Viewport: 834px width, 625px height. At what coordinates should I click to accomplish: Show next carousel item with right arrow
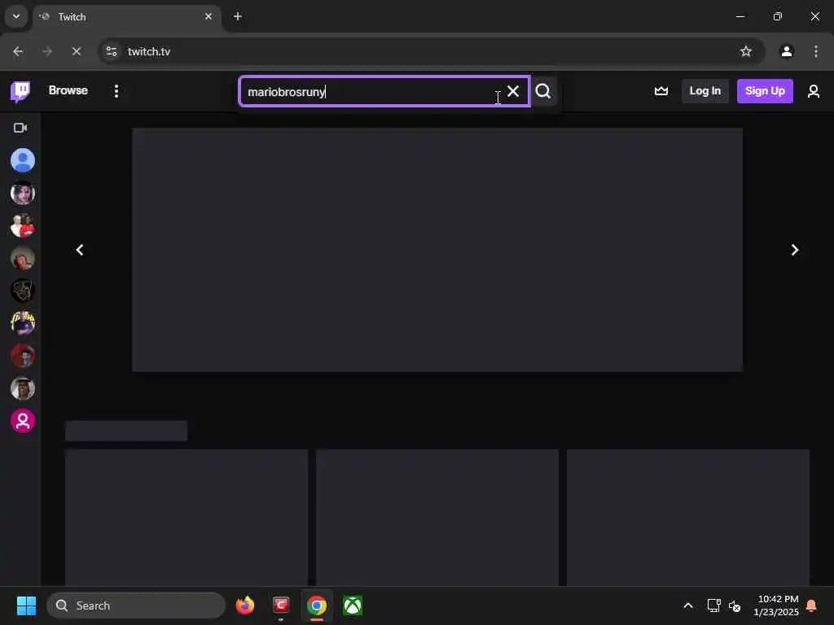coord(795,250)
